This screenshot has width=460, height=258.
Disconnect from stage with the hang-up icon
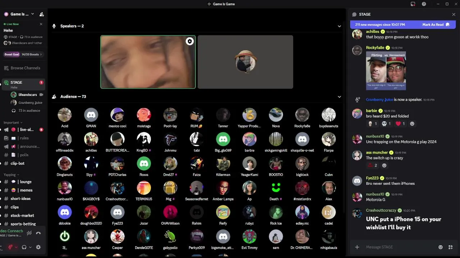click(x=38, y=233)
